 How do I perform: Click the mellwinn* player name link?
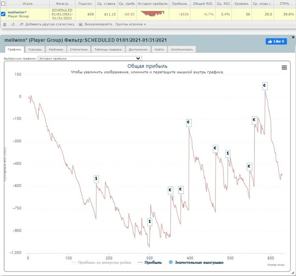17,12
